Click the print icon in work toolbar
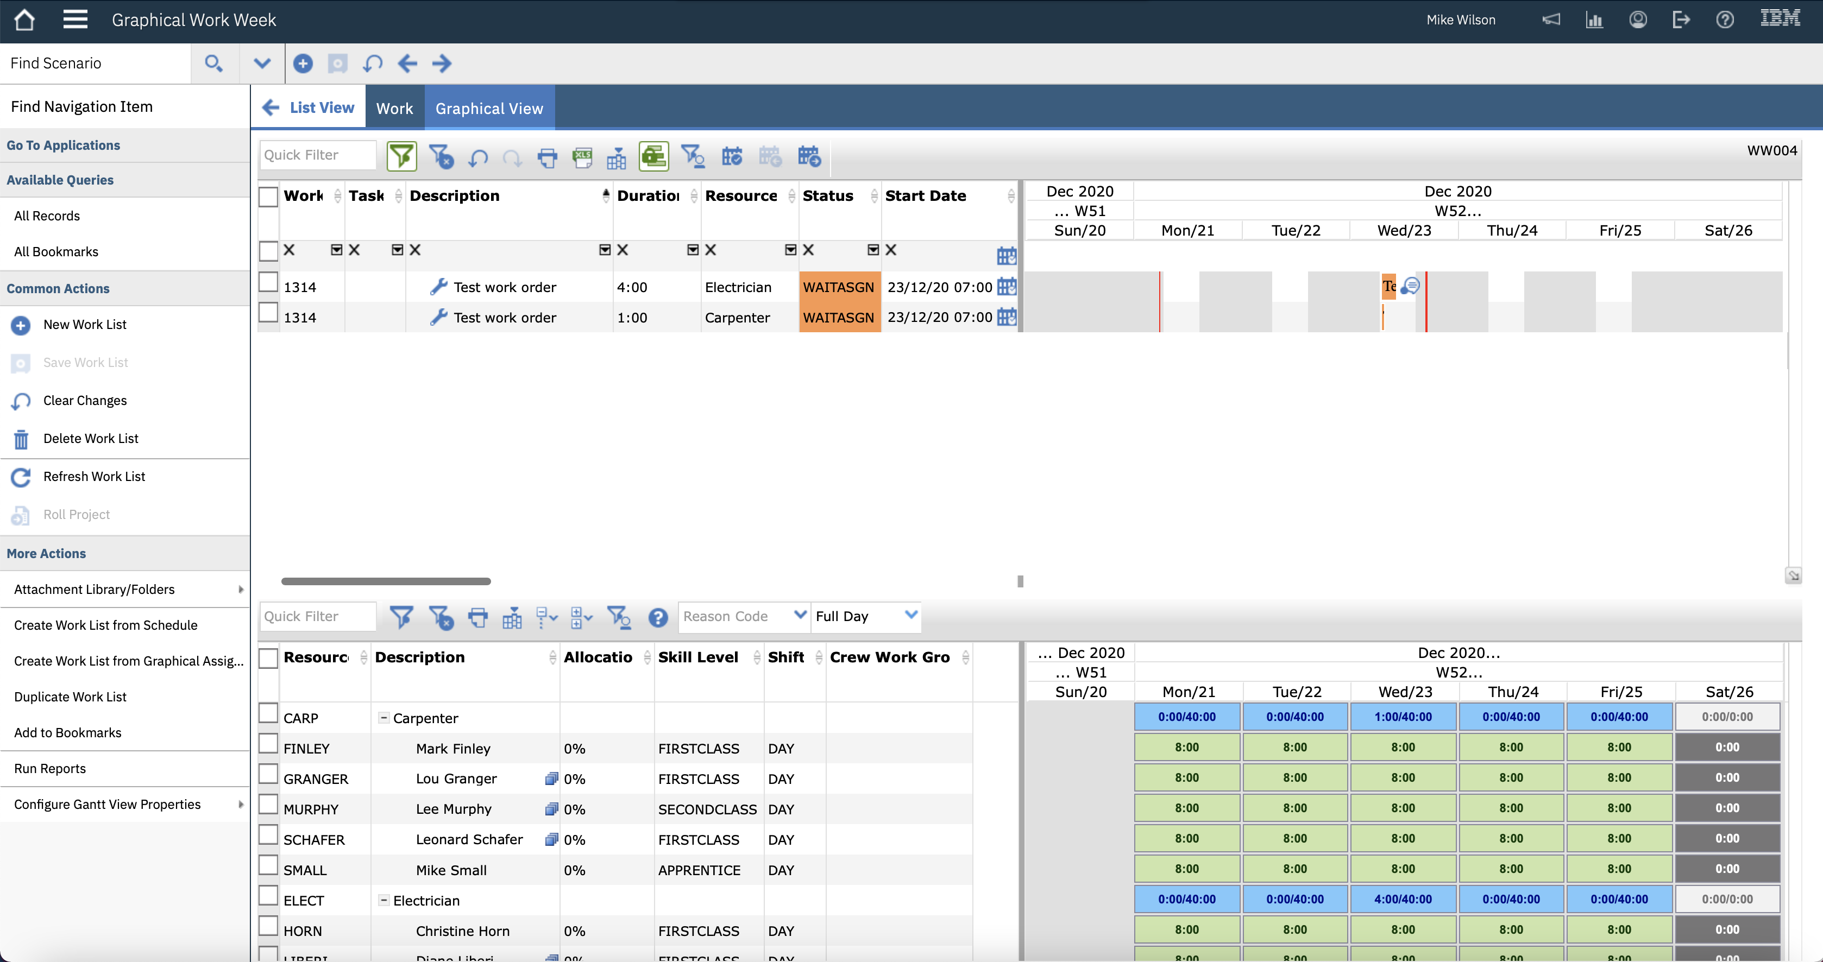The image size is (1823, 962). coord(547,156)
